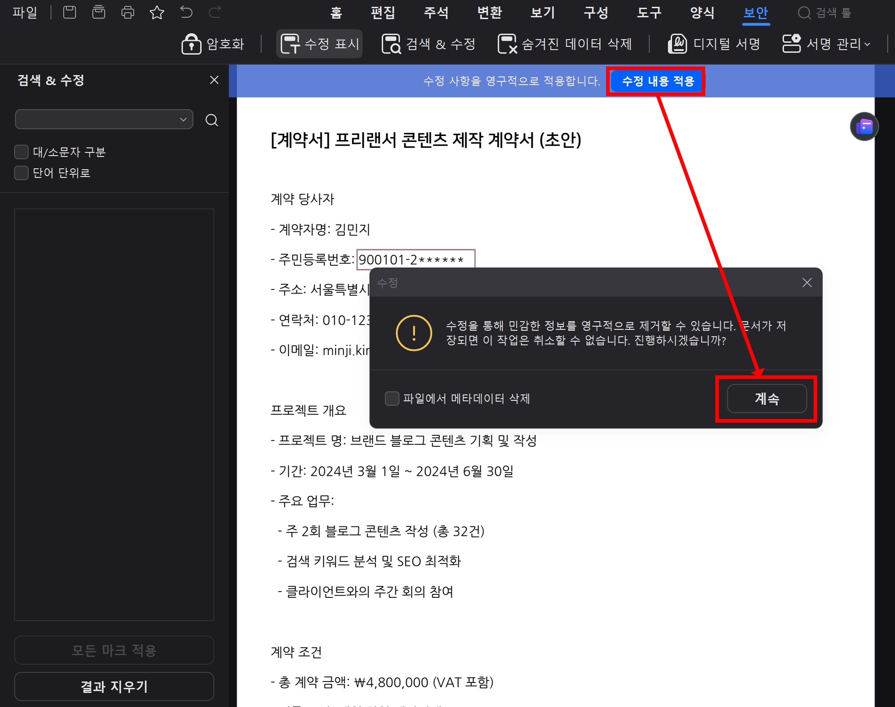895x707 pixels.
Task: Close the 검색 & 수정 side panel
Action: pos(214,80)
